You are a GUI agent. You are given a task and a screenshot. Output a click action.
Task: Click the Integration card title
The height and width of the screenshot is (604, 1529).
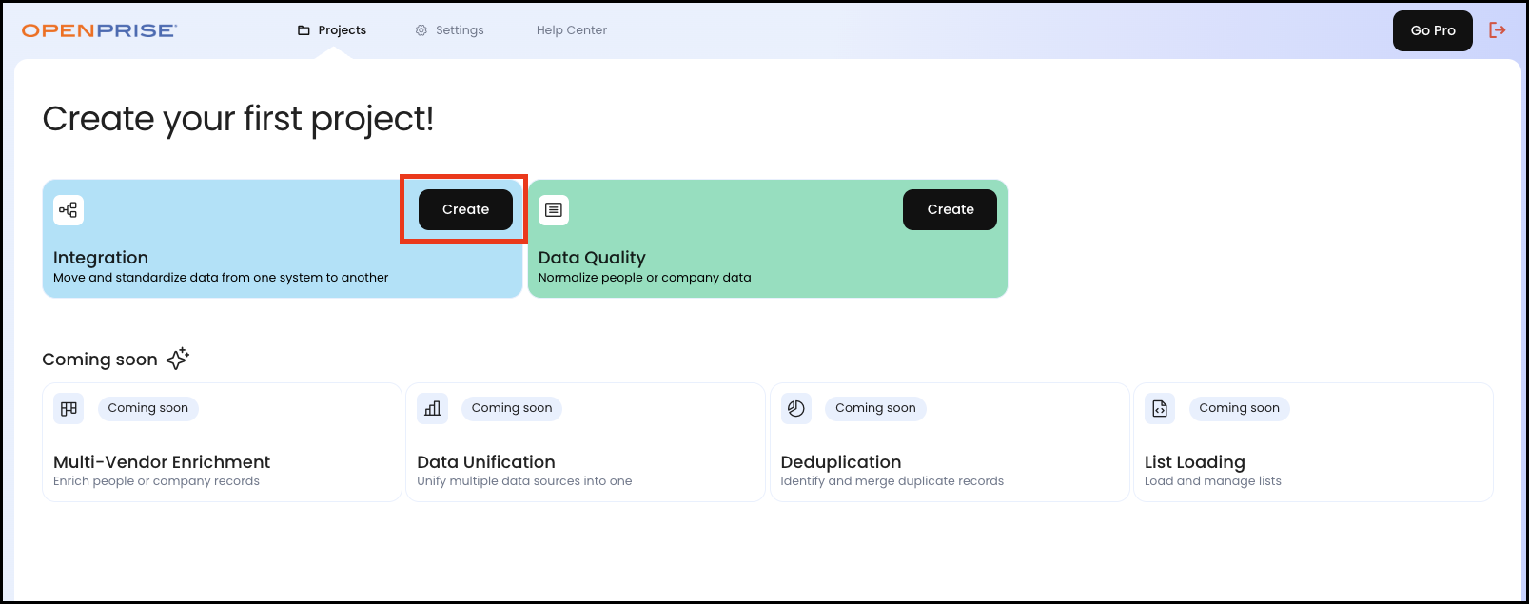tap(101, 258)
